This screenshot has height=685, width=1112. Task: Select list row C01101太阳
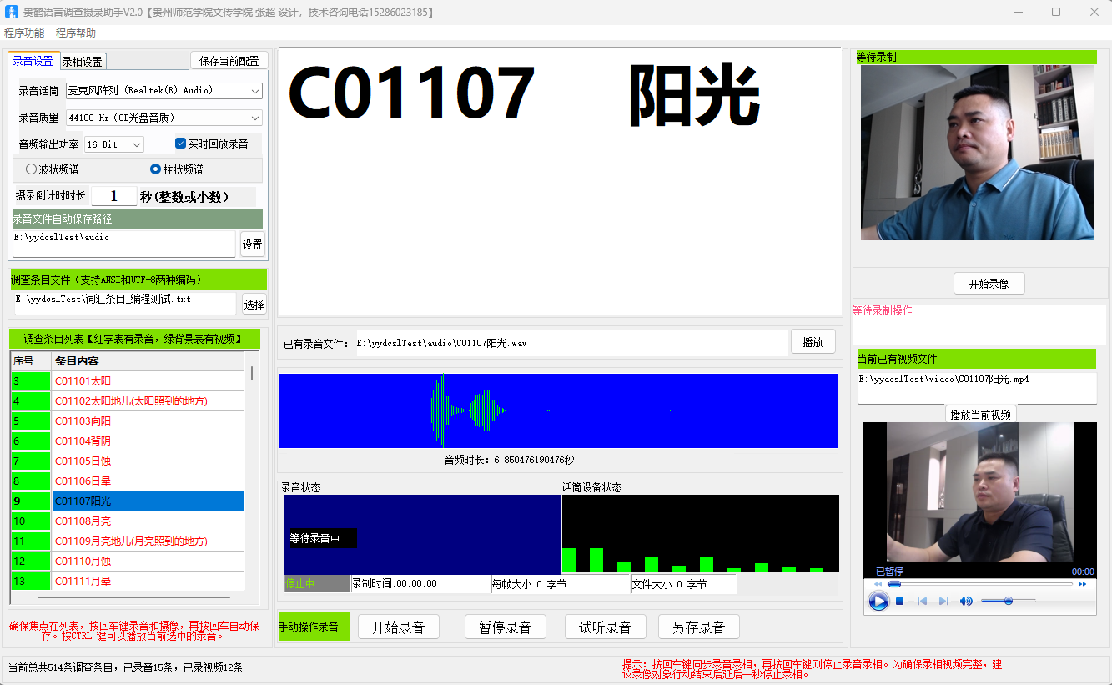point(148,381)
